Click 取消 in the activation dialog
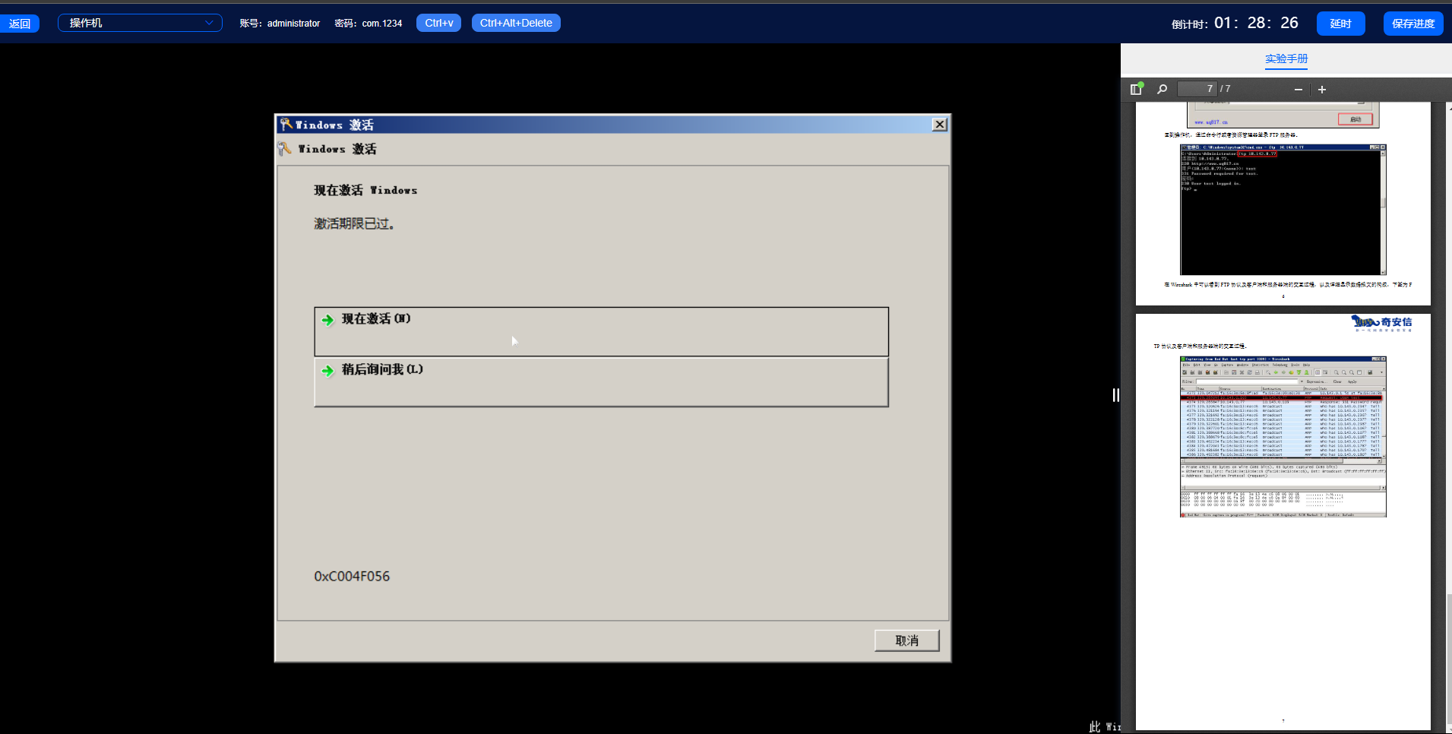 [x=906, y=641]
